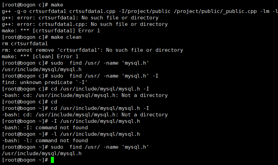Click the command starting with "-l /usr/include"
The width and height of the screenshot is (278, 165).
coord(95,134)
